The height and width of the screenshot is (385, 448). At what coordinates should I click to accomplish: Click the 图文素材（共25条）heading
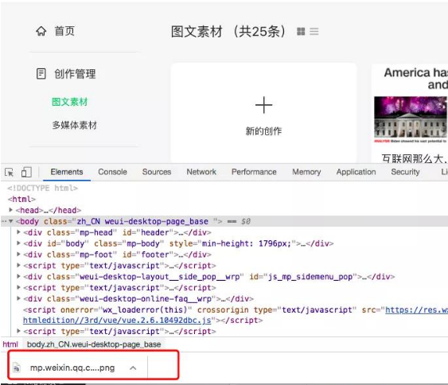[x=228, y=31]
